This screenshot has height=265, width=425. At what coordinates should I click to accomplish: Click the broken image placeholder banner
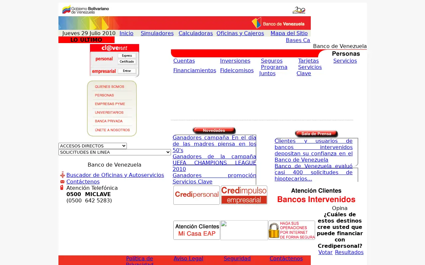point(244,230)
